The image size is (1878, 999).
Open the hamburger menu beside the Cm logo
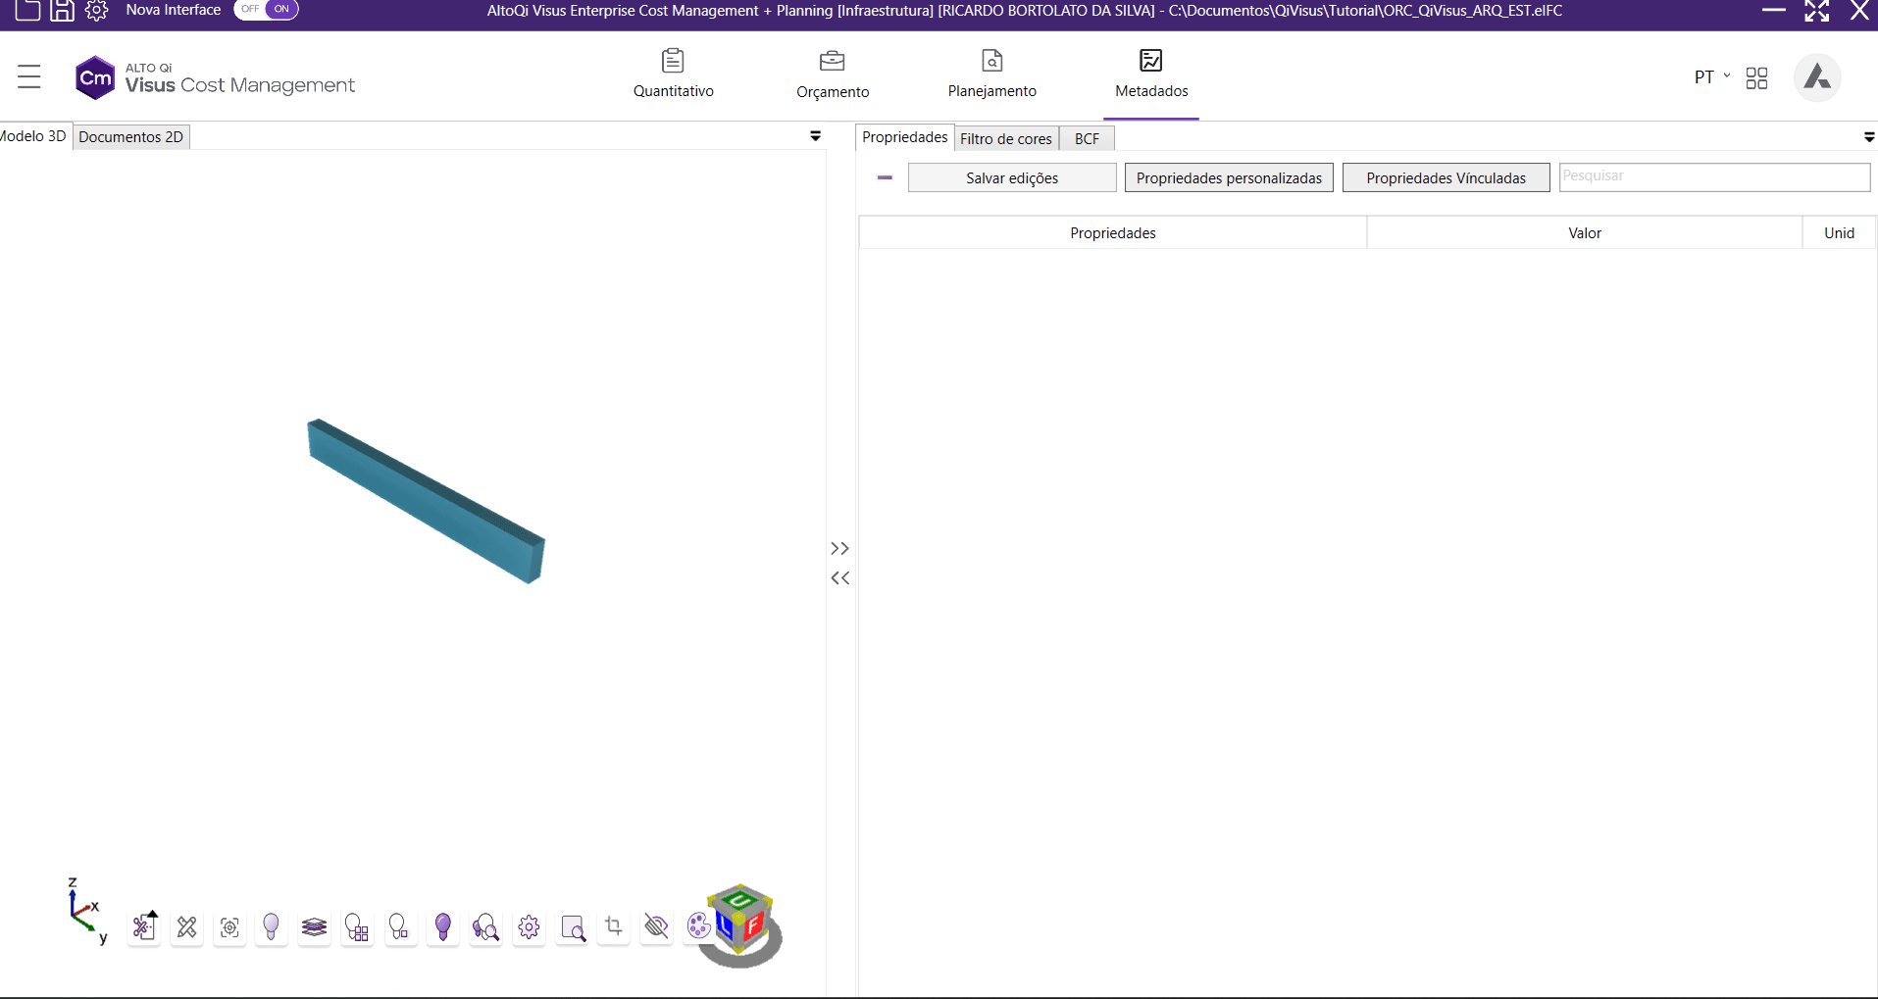coord(29,76)
